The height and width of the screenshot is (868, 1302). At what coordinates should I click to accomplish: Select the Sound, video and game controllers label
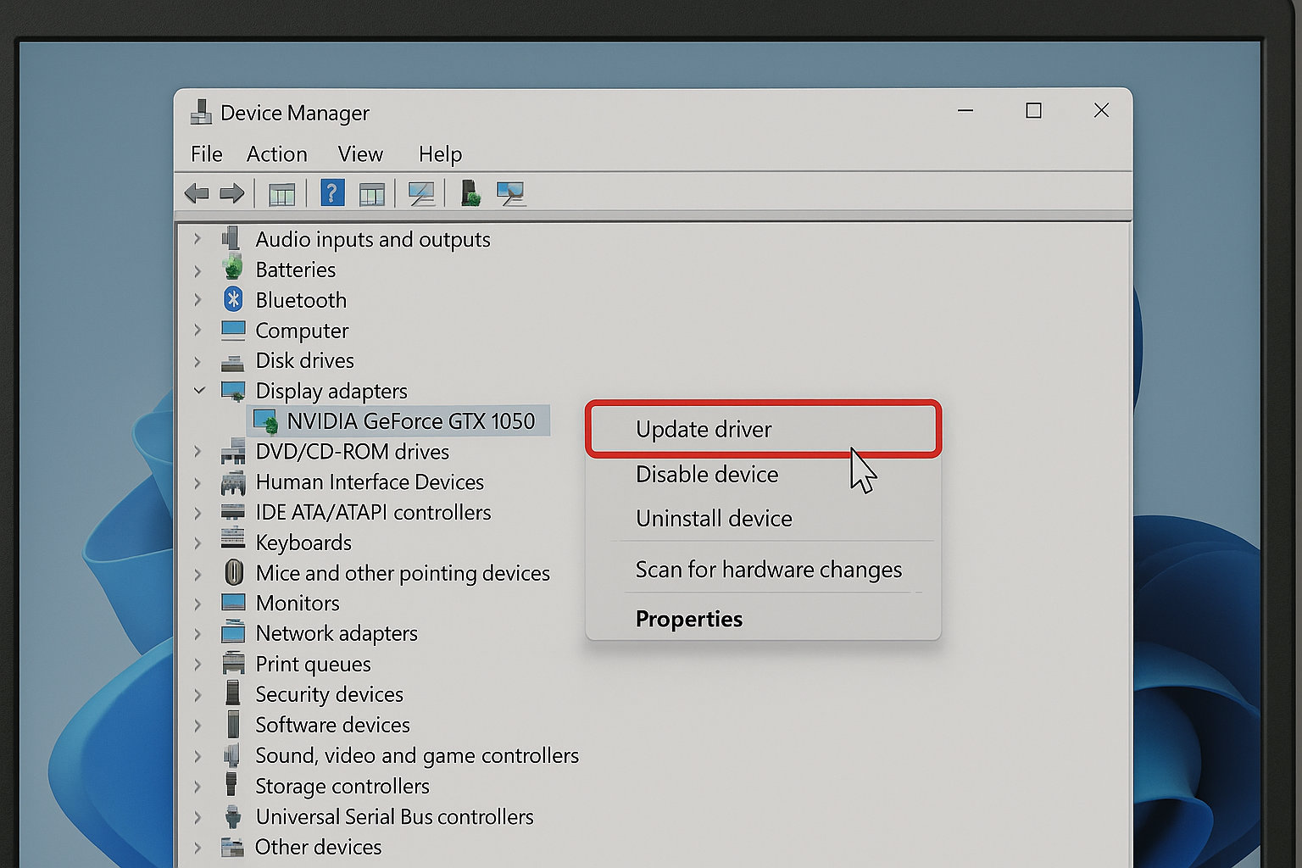click(x=417, y=755)
